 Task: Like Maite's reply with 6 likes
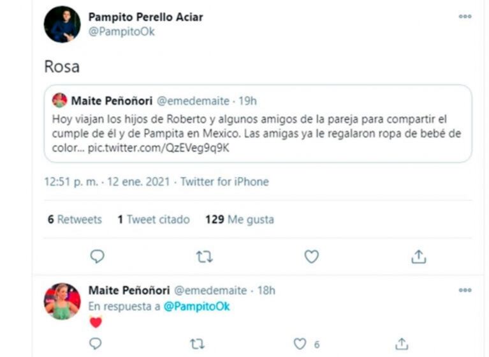point(300,344)
